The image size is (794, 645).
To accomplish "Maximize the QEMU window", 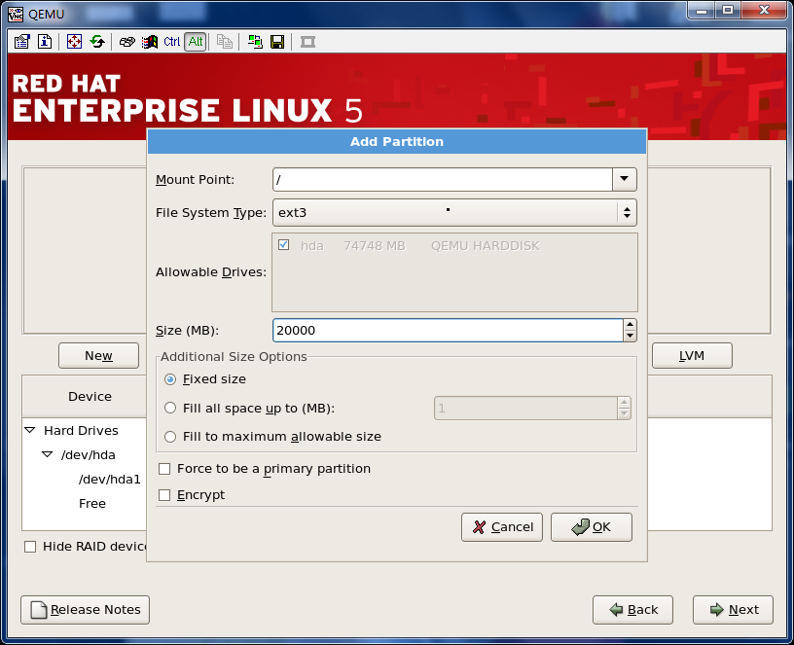I will coord(728,10).
